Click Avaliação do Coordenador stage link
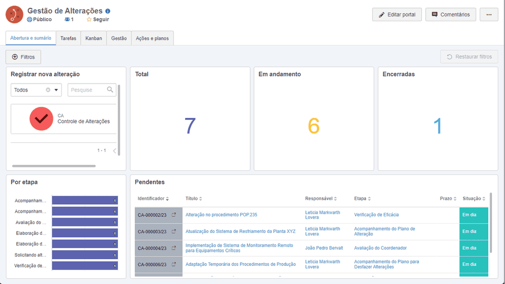The image size is (505, 284). (x=380, y=248)
